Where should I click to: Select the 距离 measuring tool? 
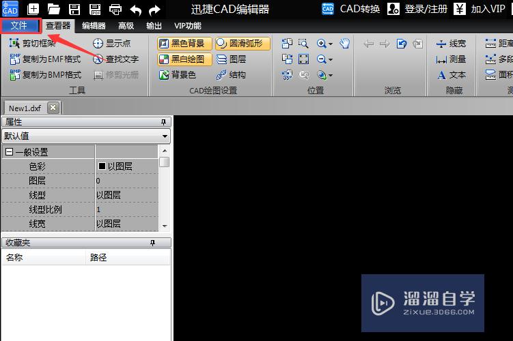pyautogui.click(x=499, y=43)
